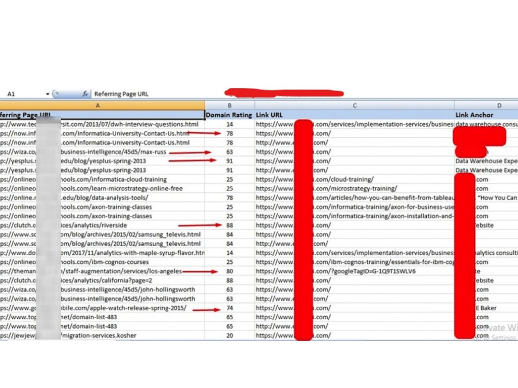
Task: Select the Domain Rating 80 cell
Action: pos(229,271)
